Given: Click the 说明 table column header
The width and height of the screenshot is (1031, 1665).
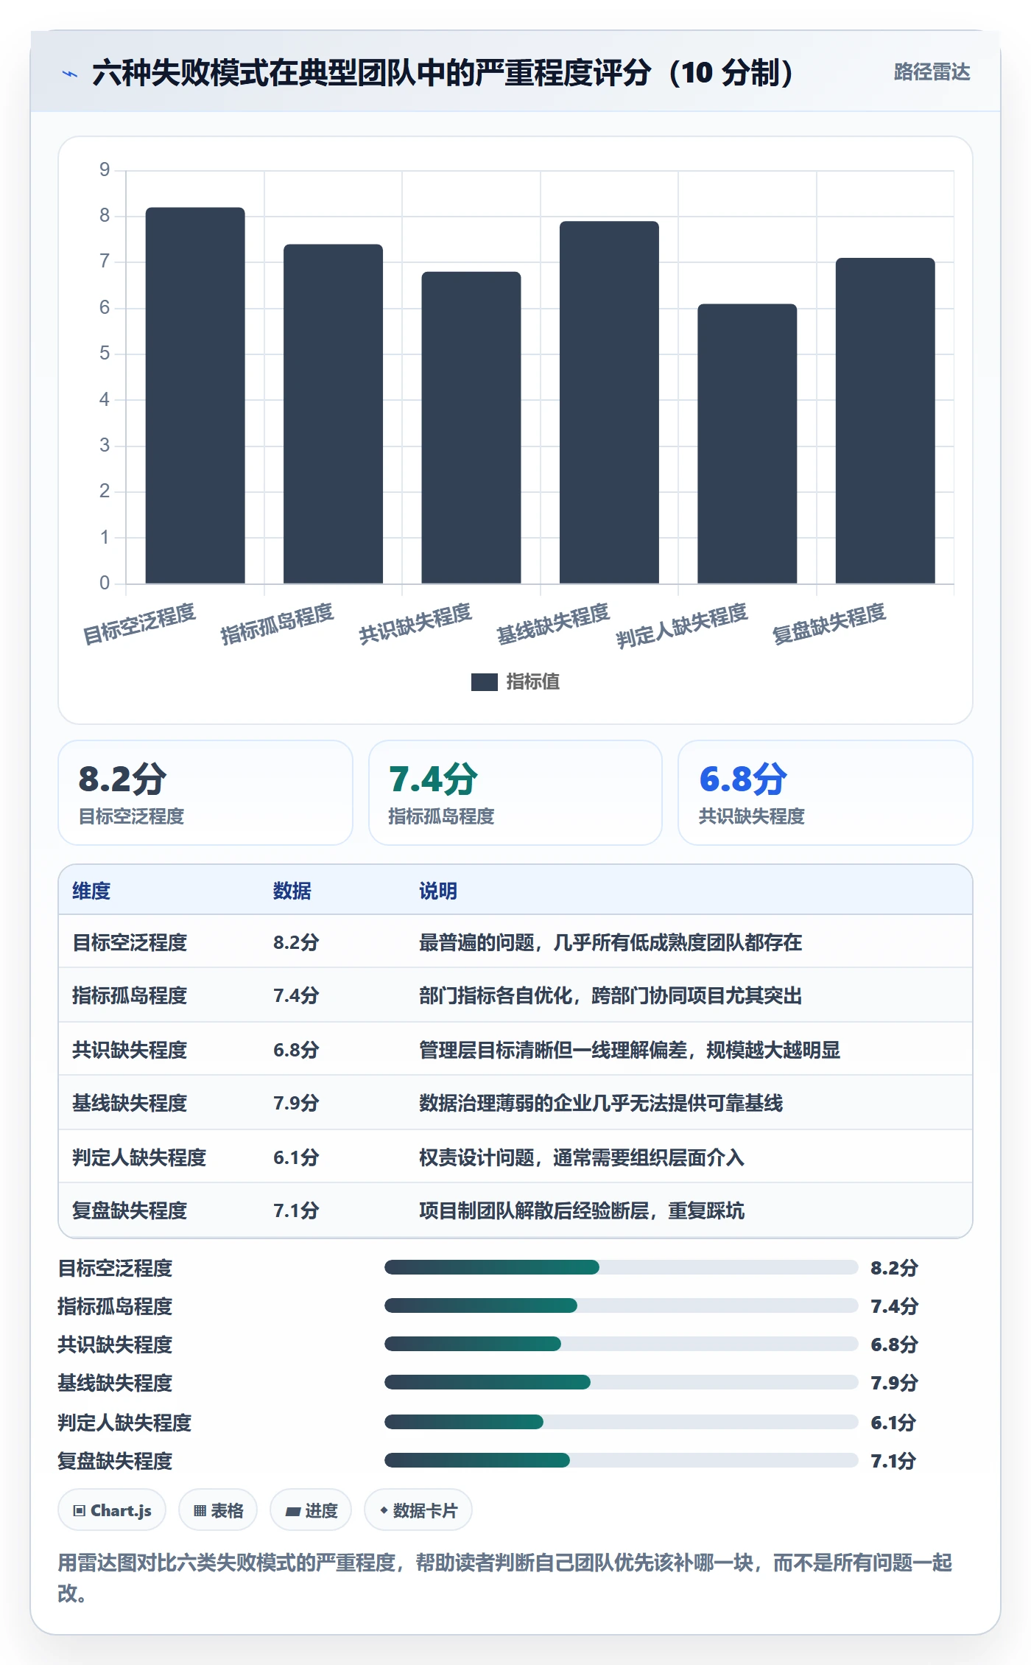Looking at the screenshot, I should pos(438,891).
